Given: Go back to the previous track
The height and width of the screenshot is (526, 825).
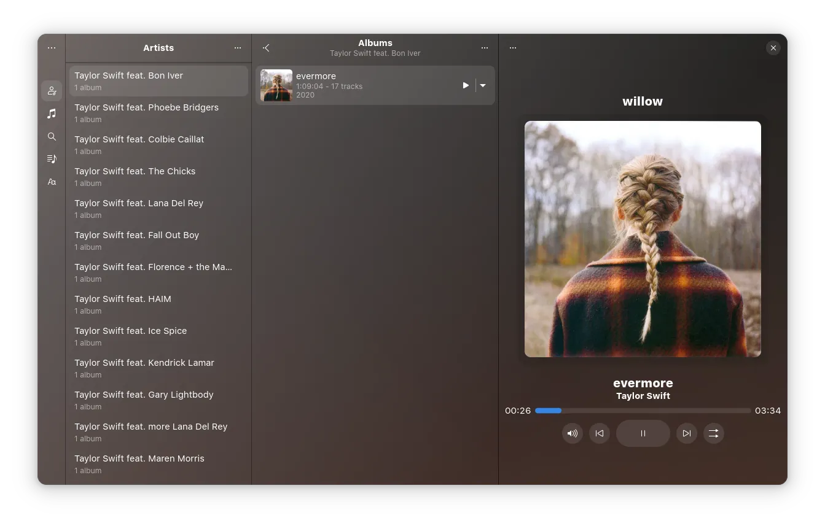Looking at the screenshot, I should 600,433.
